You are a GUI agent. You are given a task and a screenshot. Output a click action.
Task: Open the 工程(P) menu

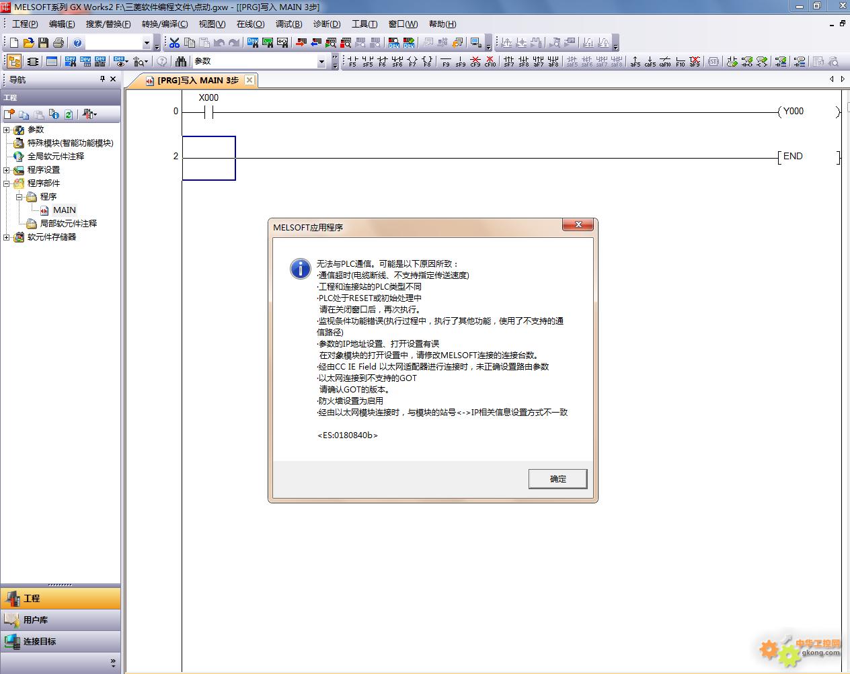(24, 24)
